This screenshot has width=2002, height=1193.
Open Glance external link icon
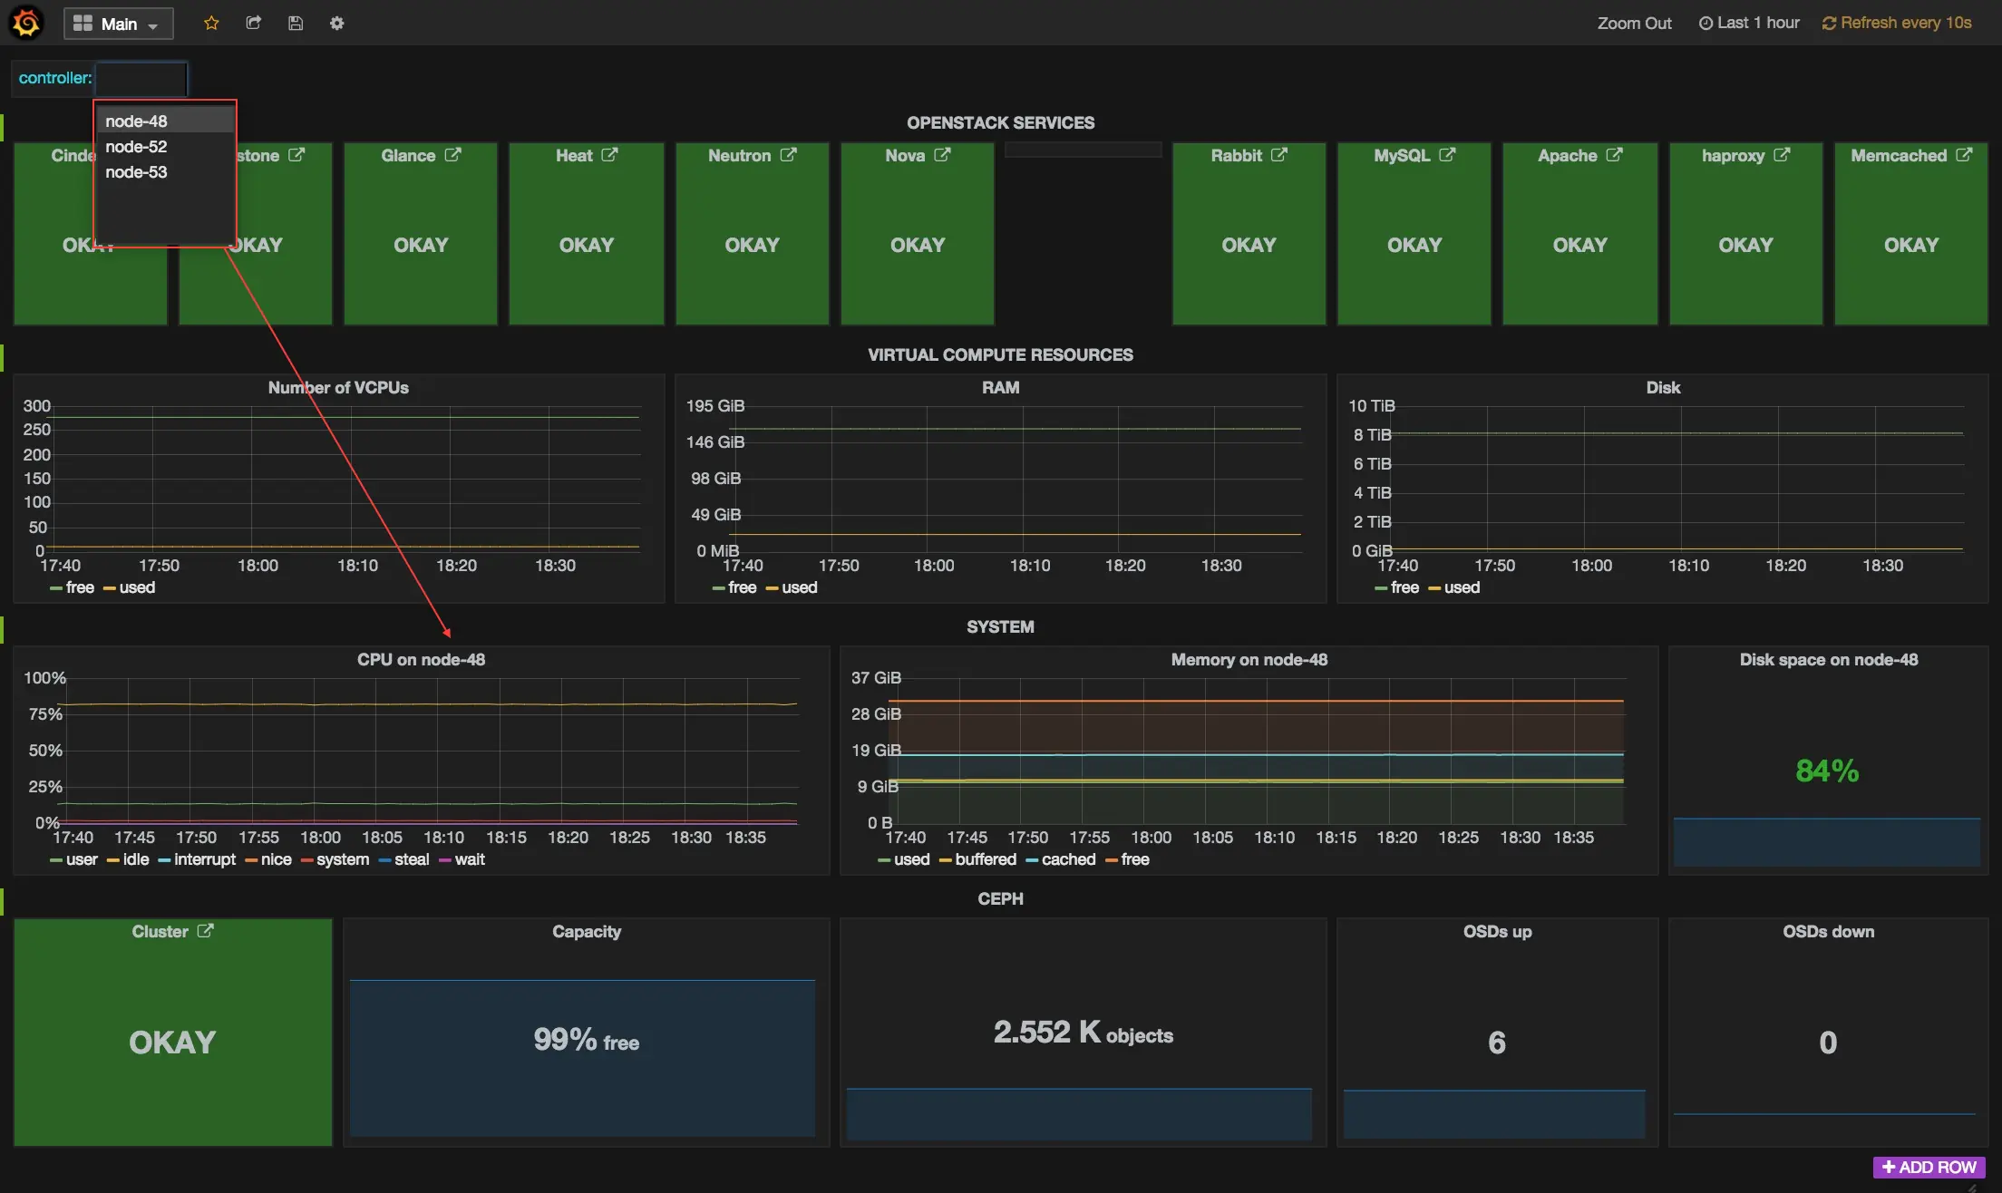click(x=452, y=155)
